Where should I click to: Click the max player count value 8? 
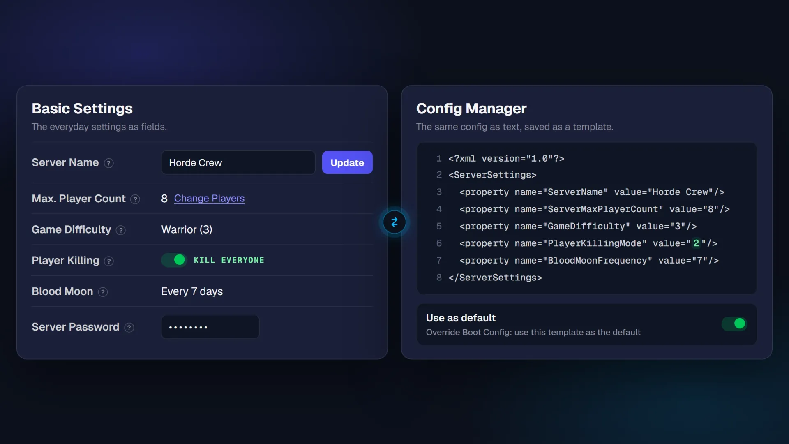click(x=164, y=199)
